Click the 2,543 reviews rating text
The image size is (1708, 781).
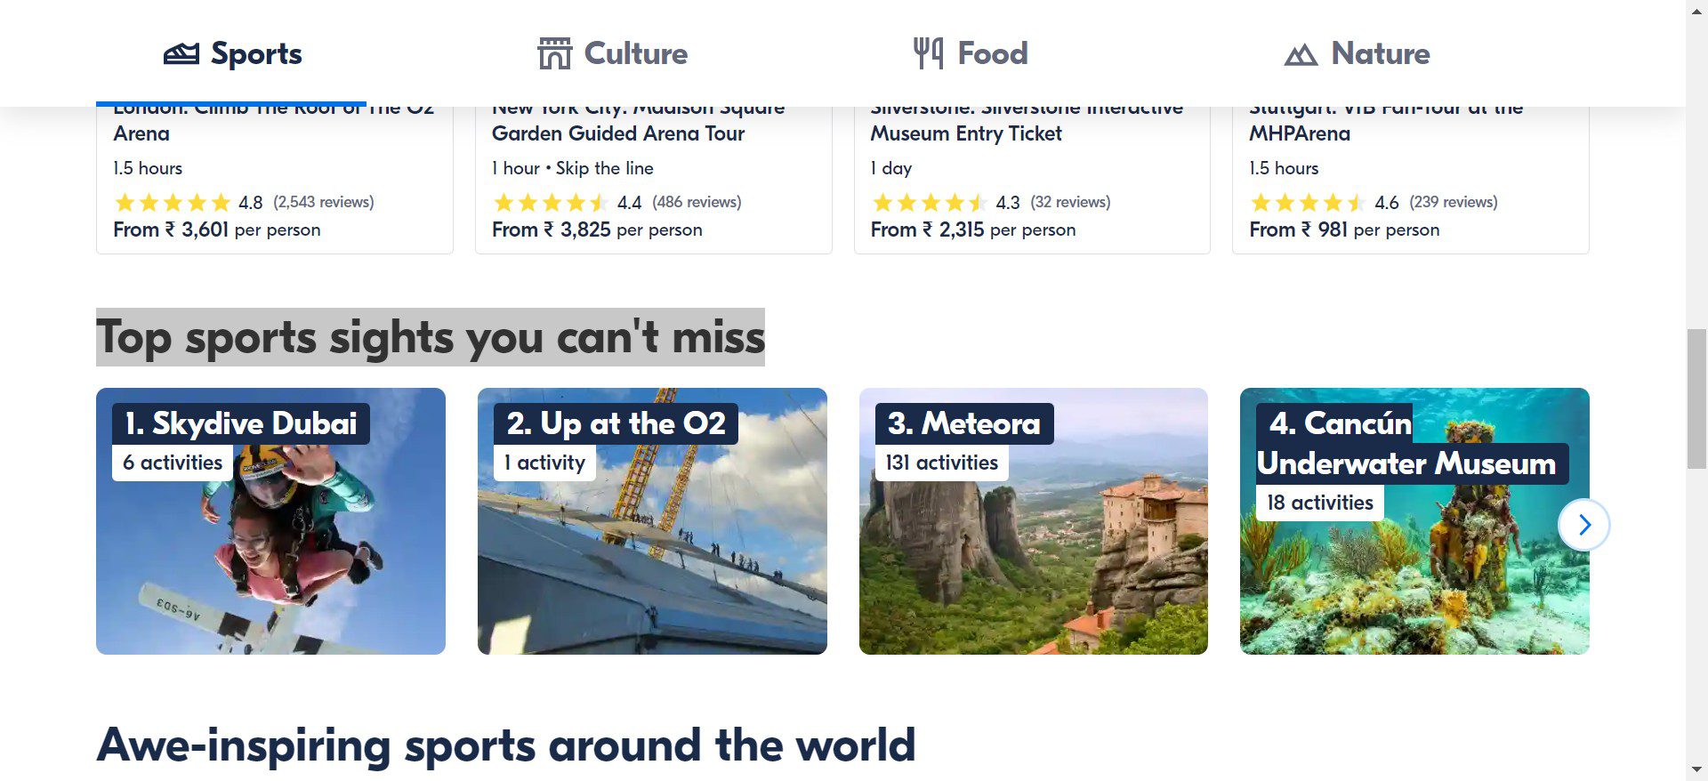[x=323, y=202]
